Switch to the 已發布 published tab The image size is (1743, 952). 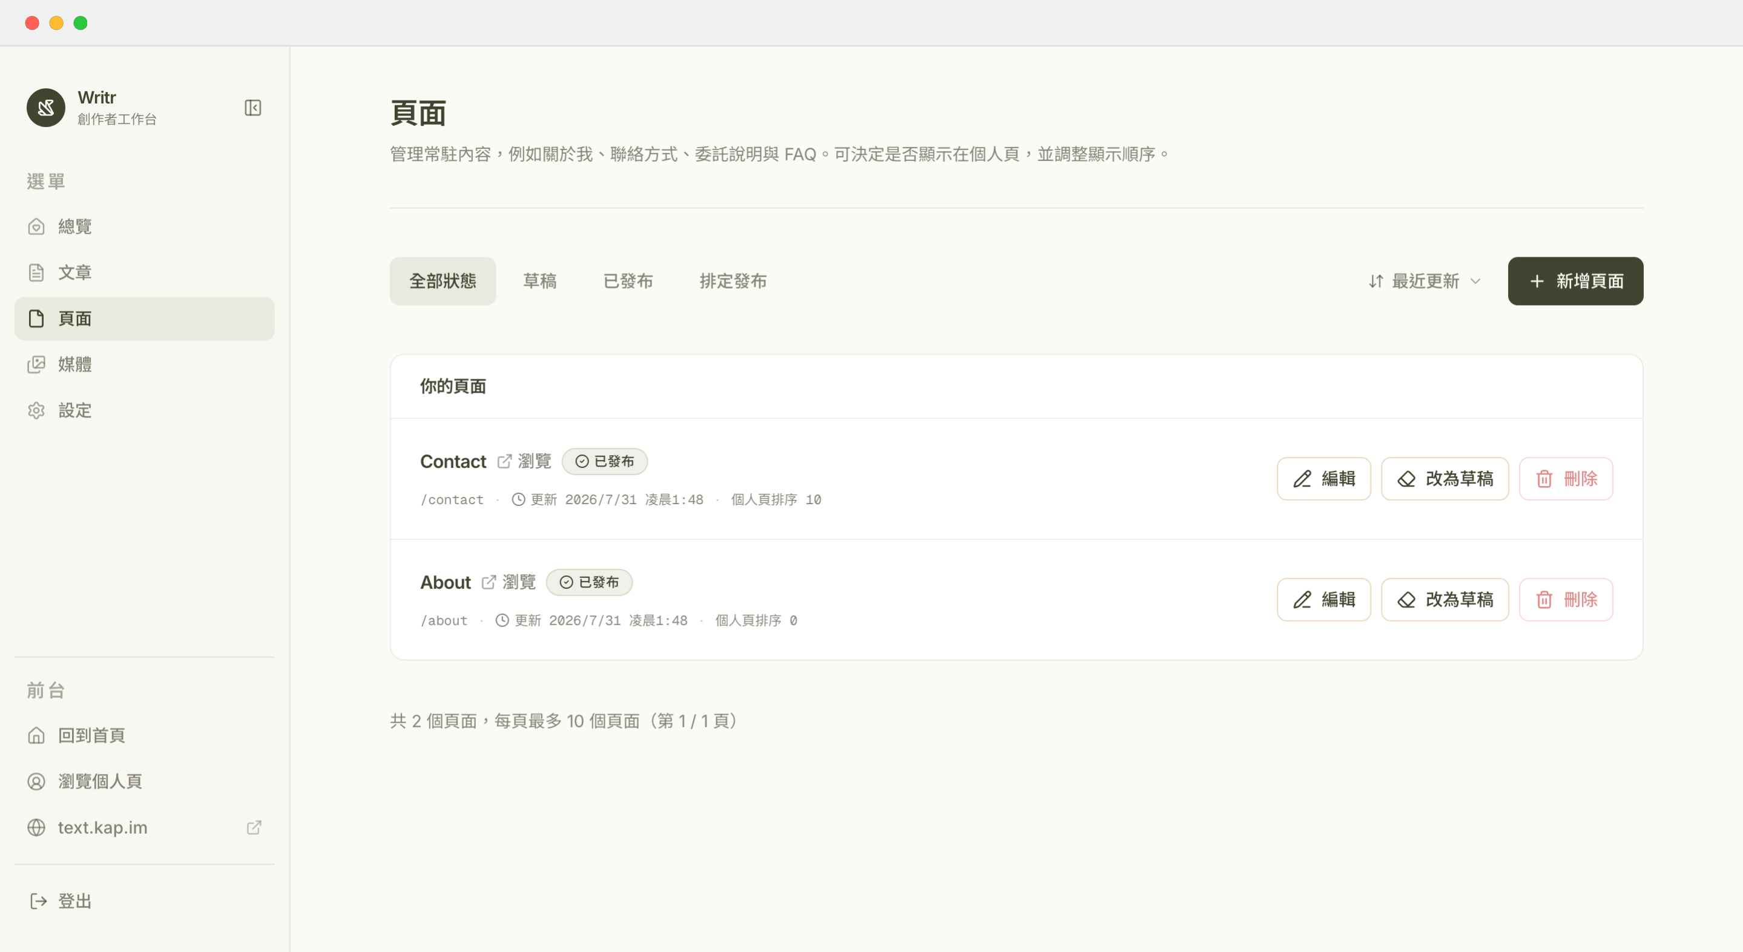click(x=628, y=281)
